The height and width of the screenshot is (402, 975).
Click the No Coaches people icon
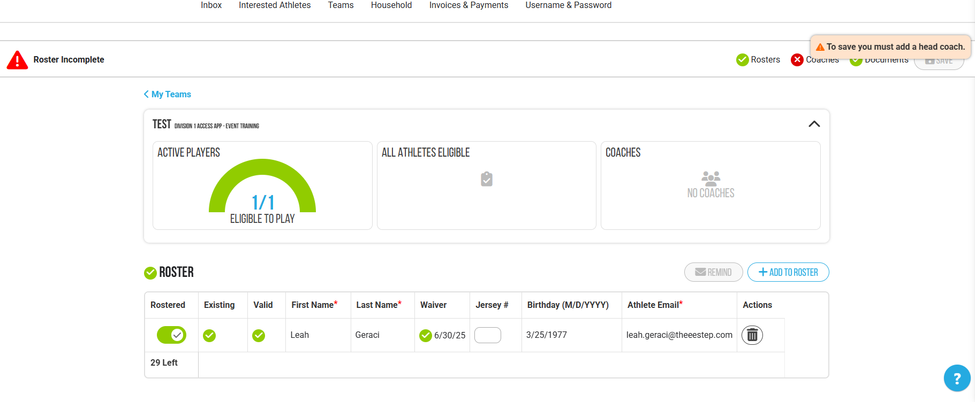(x=711, y=178)
